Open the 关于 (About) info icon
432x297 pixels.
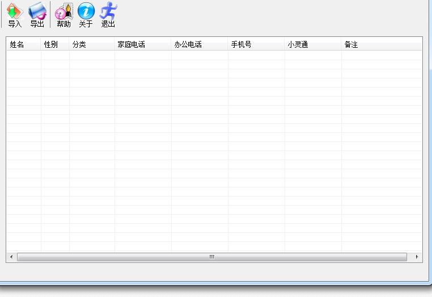tap(86, 15)
